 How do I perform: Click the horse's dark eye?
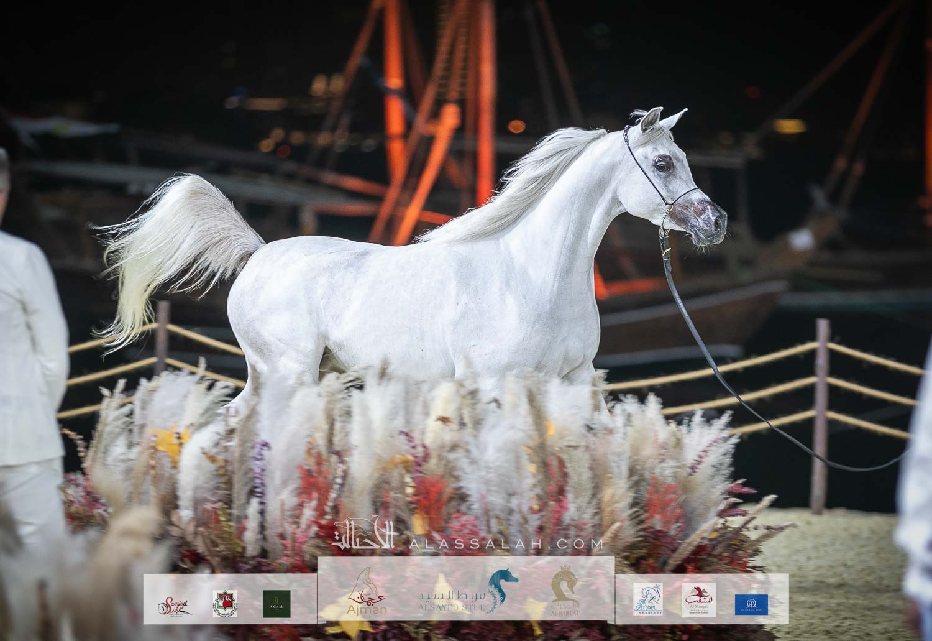pyautogui.click(x=660, y=166)
